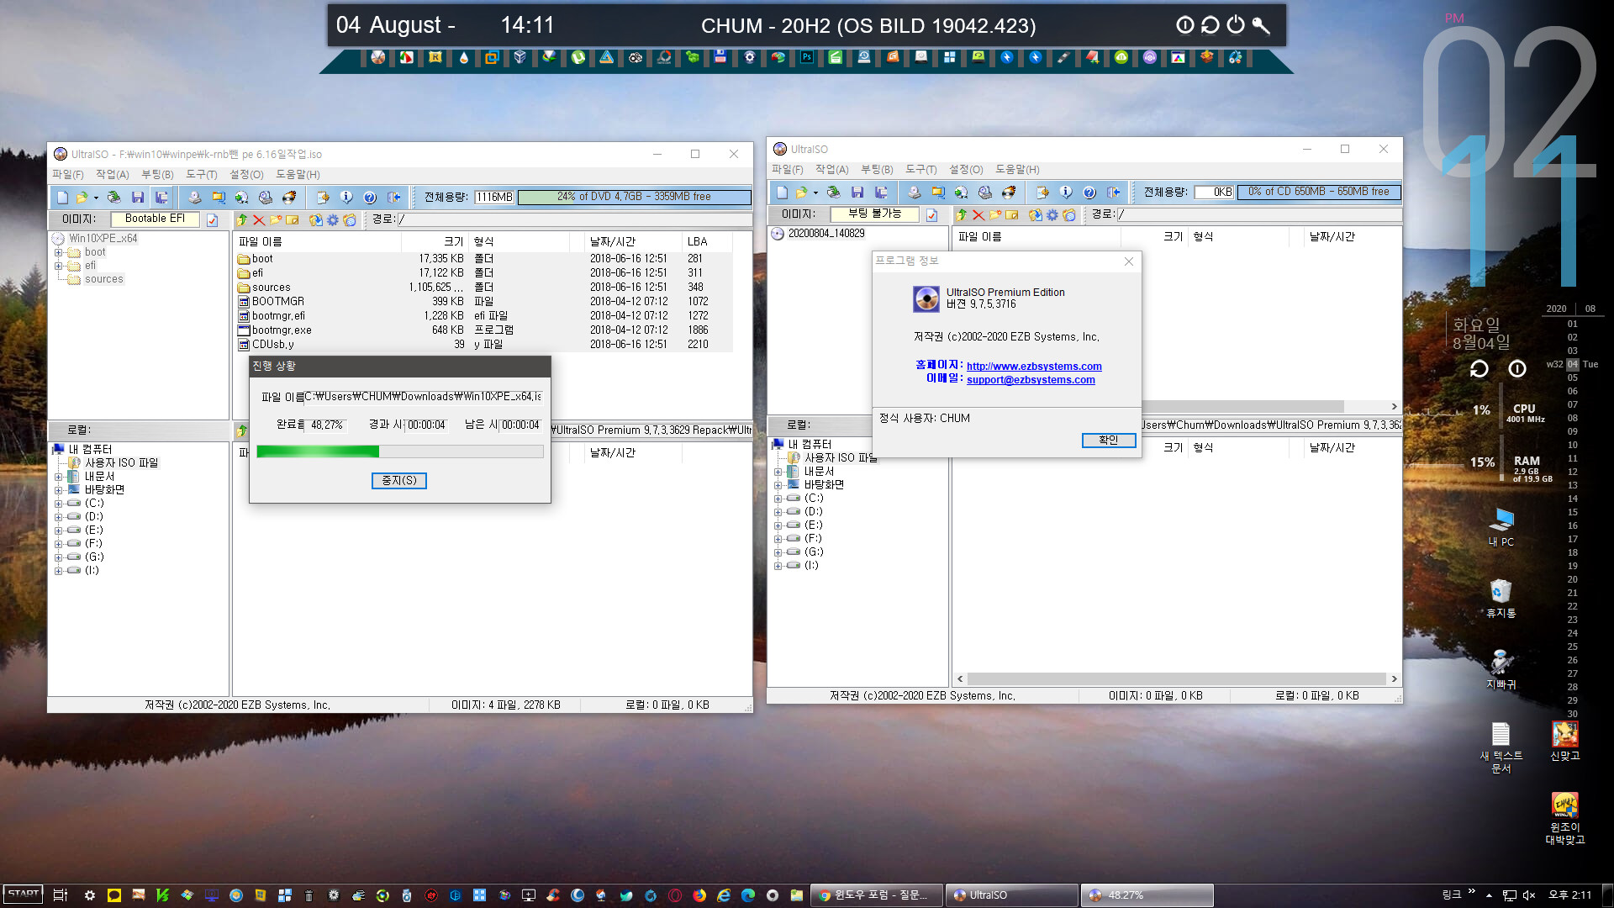Image resolution: width=1614 pixels, height=908 pixels.
Task: Click UltraISO taskbar button
Action: (1012, 895)
